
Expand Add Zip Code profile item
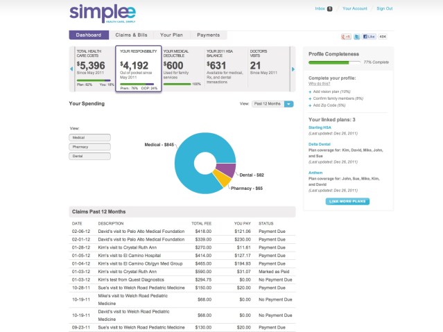click(329, 105)
